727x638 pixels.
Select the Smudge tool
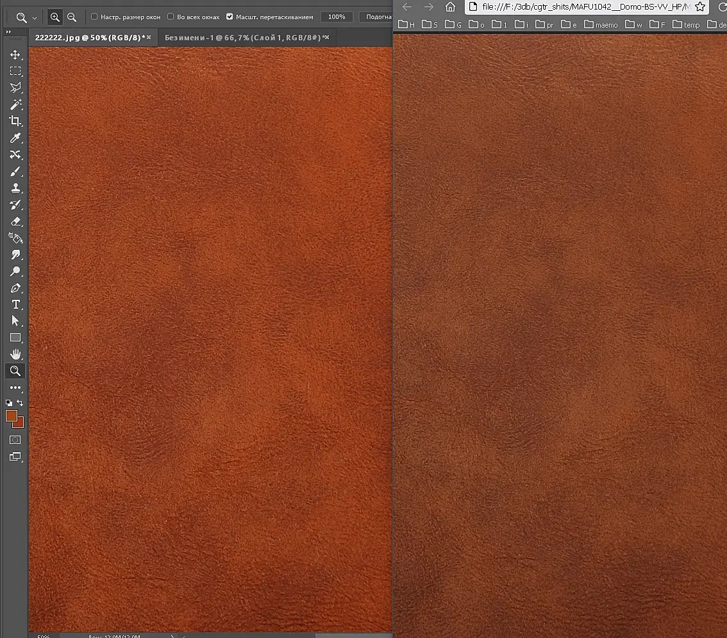(x=15, y=255)
